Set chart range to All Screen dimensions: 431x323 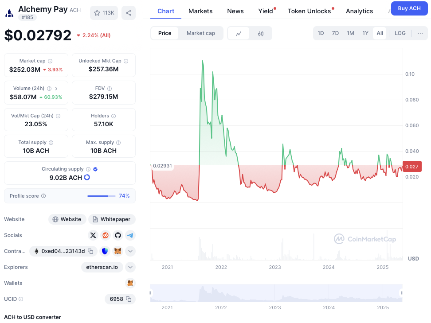pyautogui.click(x=380, y=33)
